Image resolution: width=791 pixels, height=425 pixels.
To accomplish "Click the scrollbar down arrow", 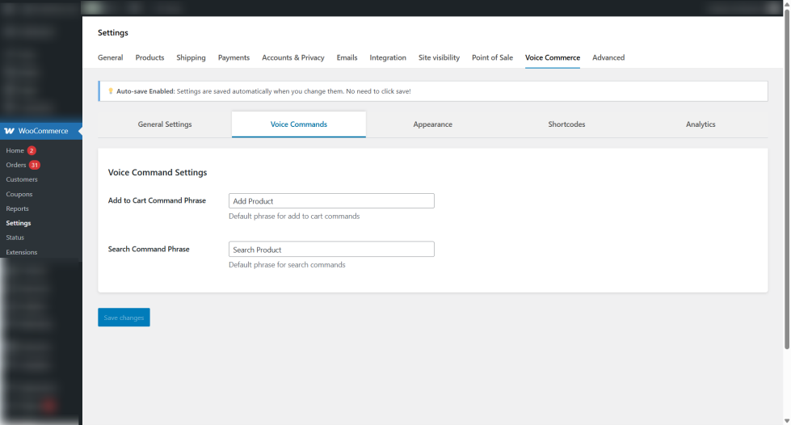I will [786, 420].
